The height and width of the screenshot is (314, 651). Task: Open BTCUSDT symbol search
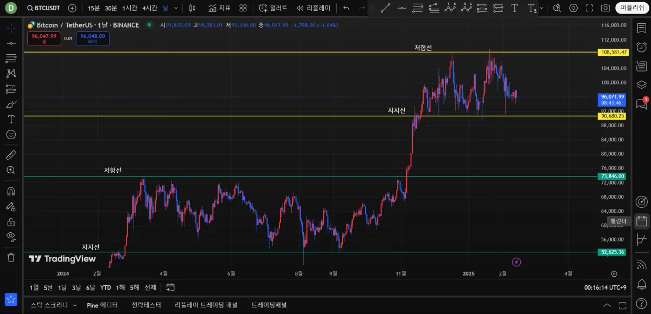coord(43,8)
